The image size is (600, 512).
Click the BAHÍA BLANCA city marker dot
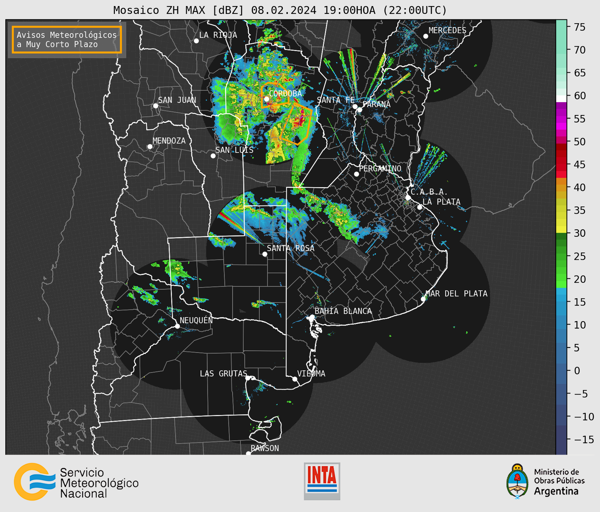pos(312,317)
